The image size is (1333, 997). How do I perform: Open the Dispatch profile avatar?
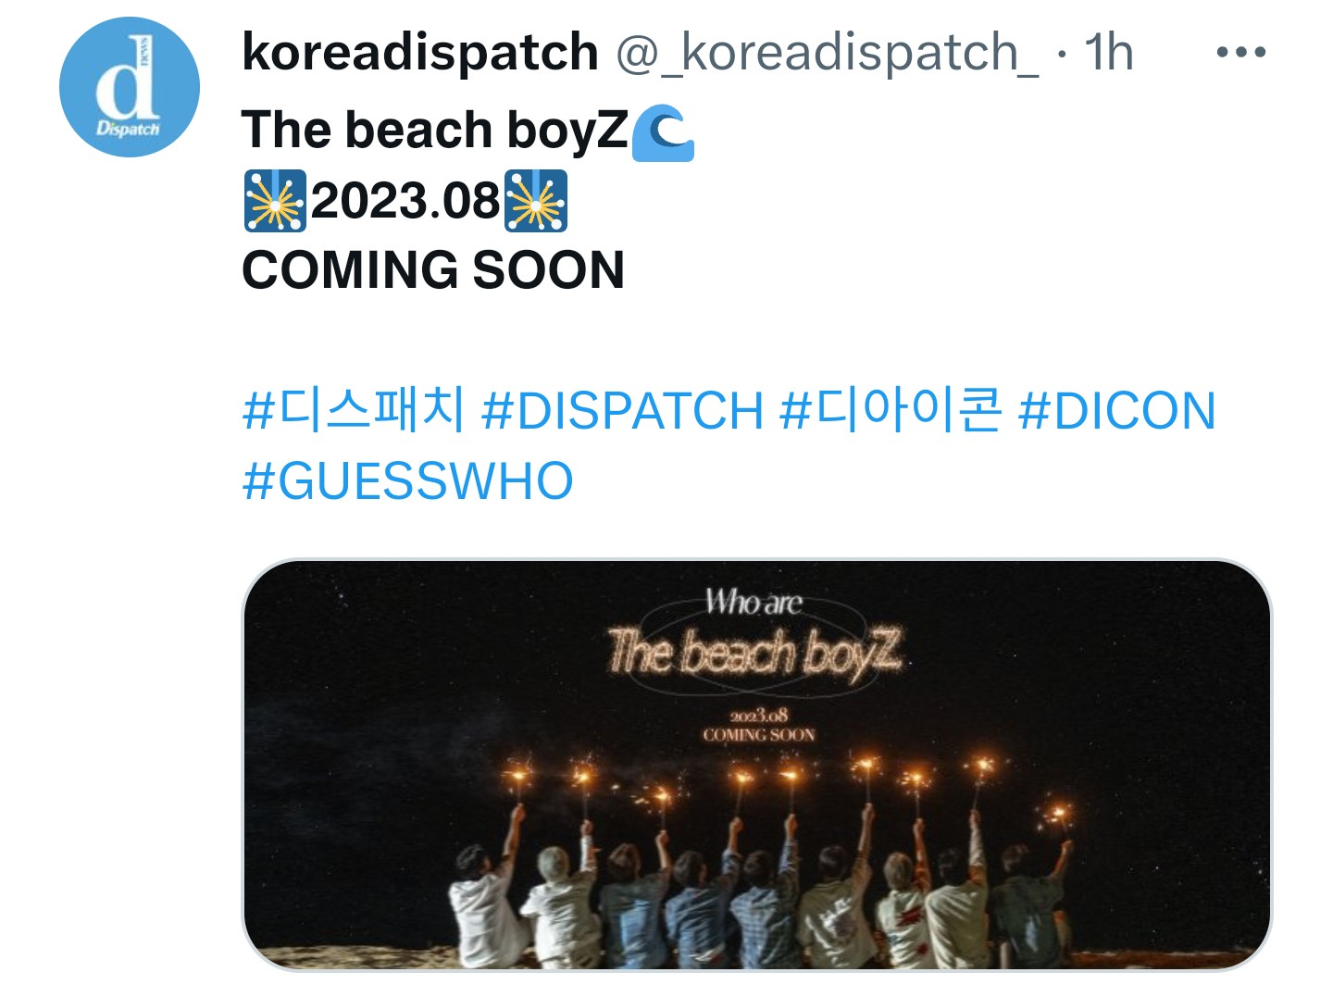130,87
